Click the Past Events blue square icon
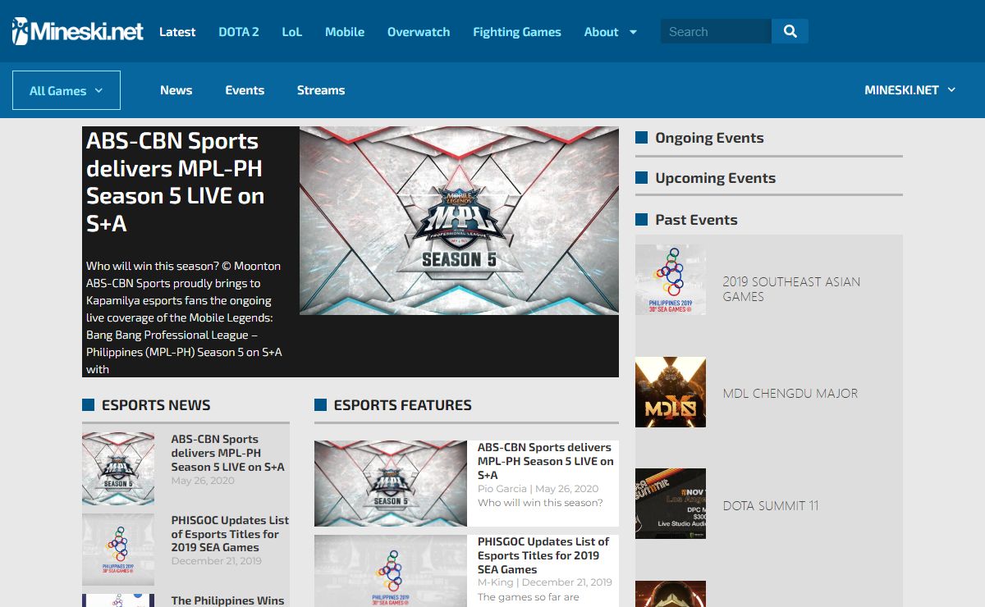 tap(642, 219)
